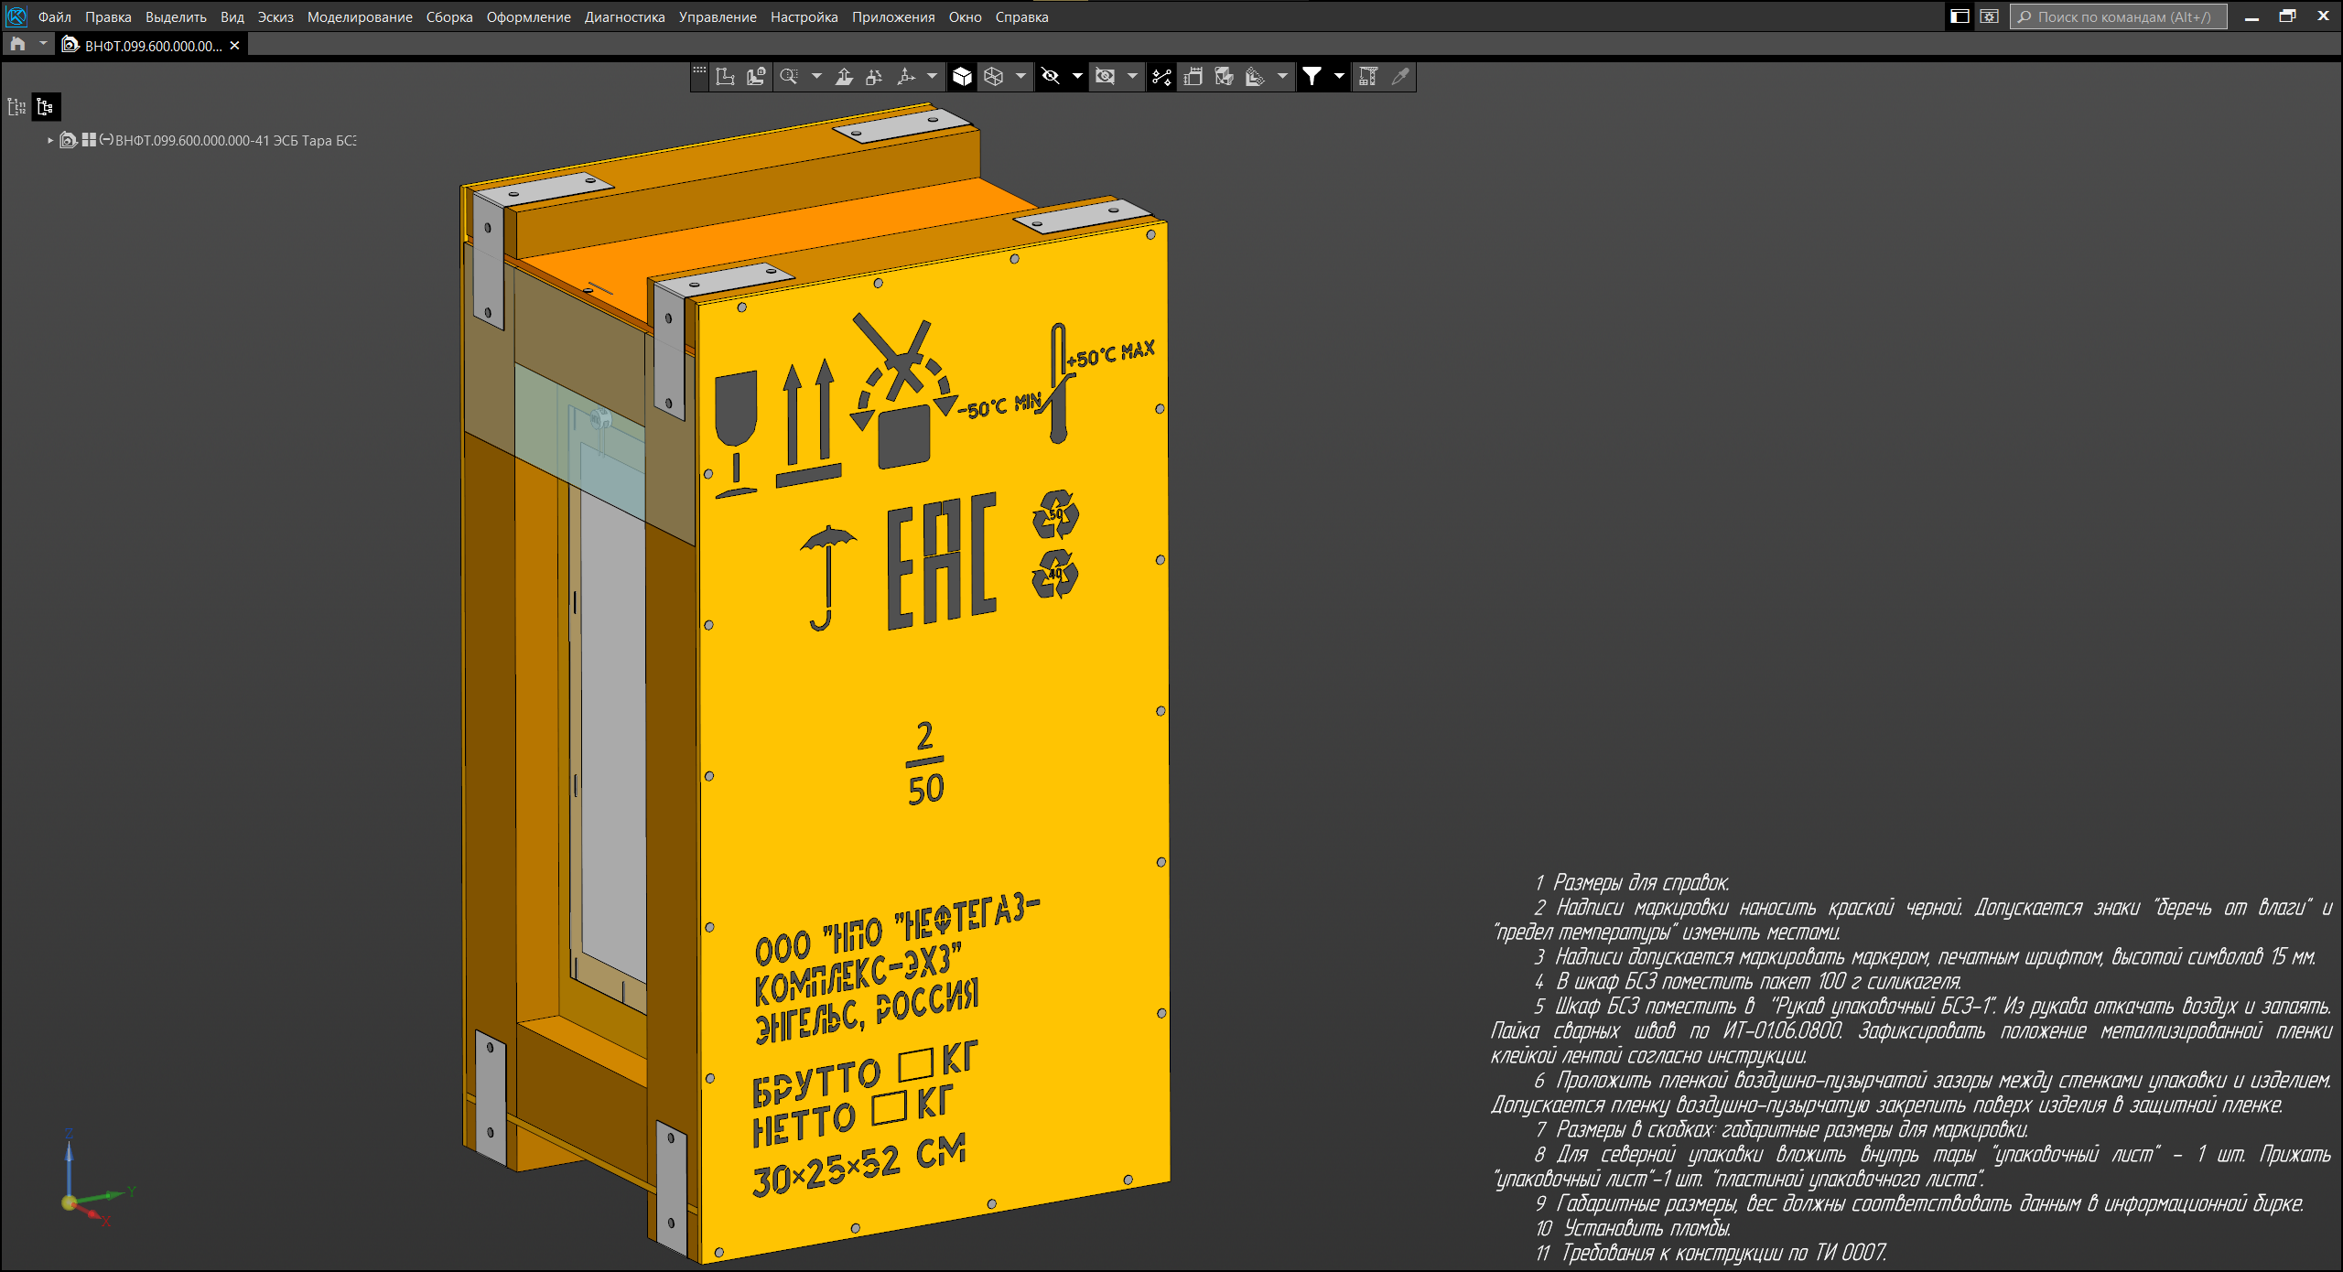Select the eyedropper tool in view toolbar
Image resolution: width=2343 pixels, height=1272 pixels.
click(1399, 77)
